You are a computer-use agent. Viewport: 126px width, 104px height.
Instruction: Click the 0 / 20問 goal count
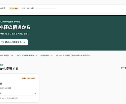tap(30, 8)
